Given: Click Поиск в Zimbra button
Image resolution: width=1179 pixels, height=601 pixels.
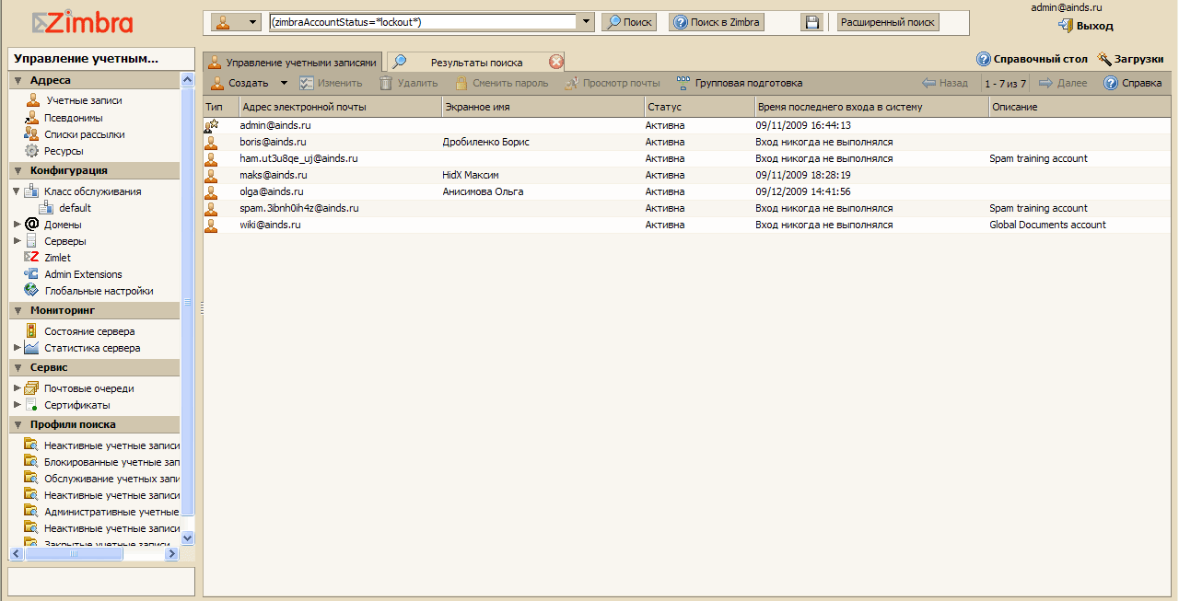Looking at the screenshot, I should coord(717,22).
